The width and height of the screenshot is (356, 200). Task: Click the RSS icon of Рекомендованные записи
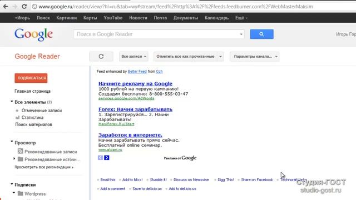tap(21, 151)
